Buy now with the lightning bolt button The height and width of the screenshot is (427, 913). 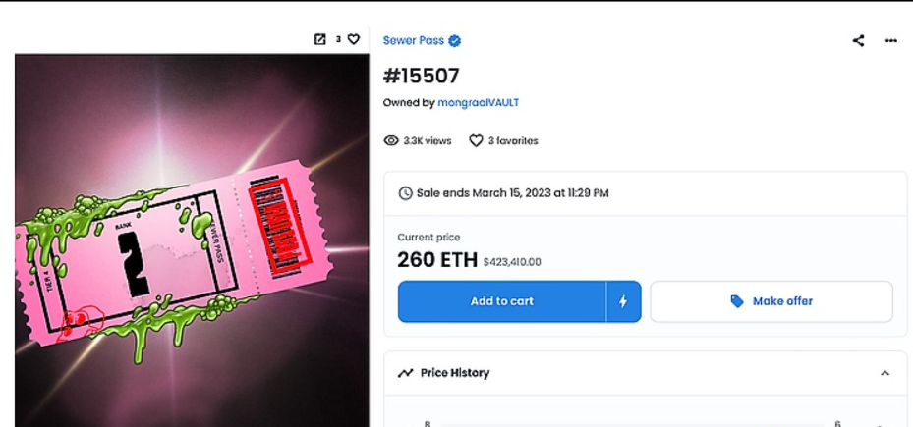pyautogui.click(x=623, y=301)
